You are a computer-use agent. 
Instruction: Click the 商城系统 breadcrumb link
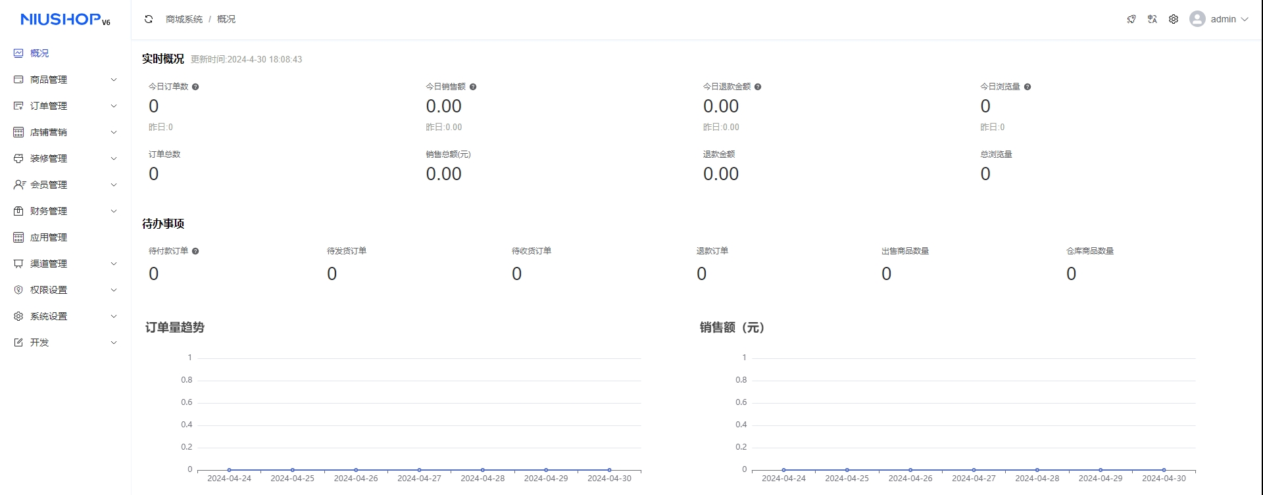pyautogui.click(x=184, y=19)
